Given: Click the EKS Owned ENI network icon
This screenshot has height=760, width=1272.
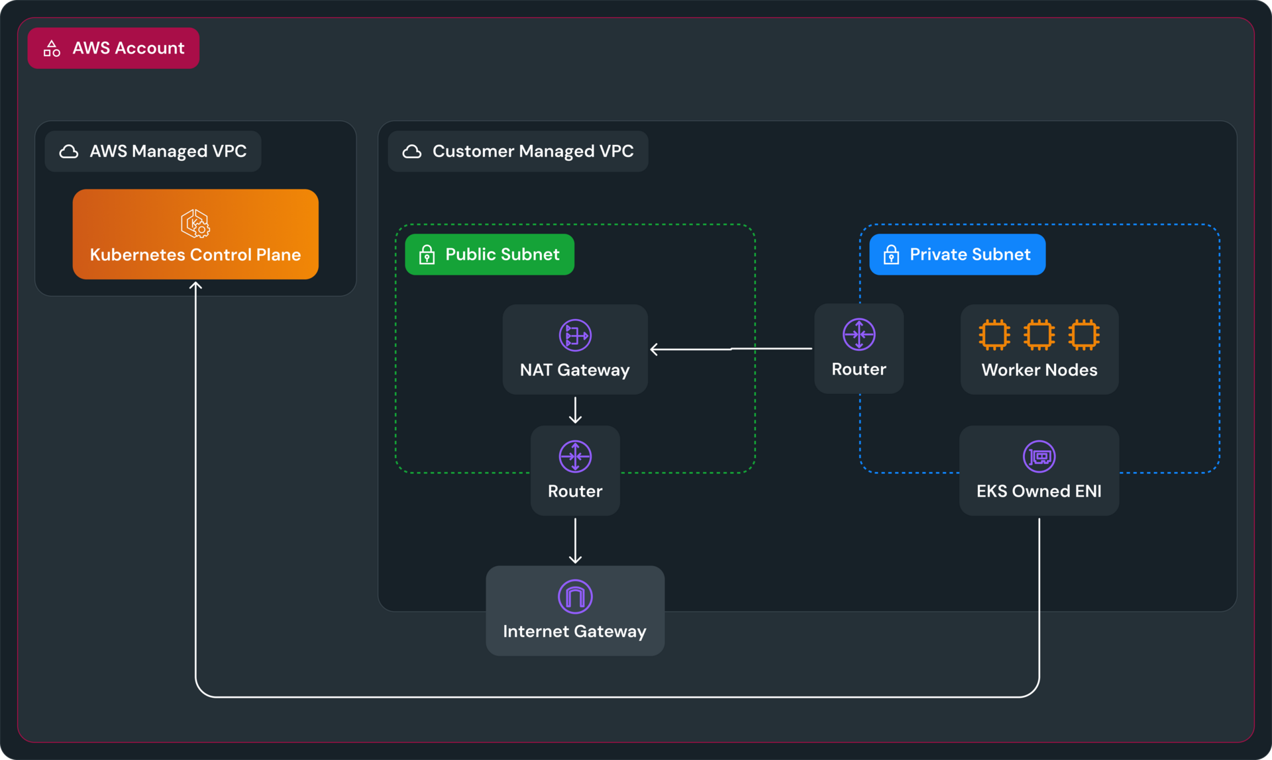Looking at the screenshot, I should pyautogui.click(x=1039, y=456).
